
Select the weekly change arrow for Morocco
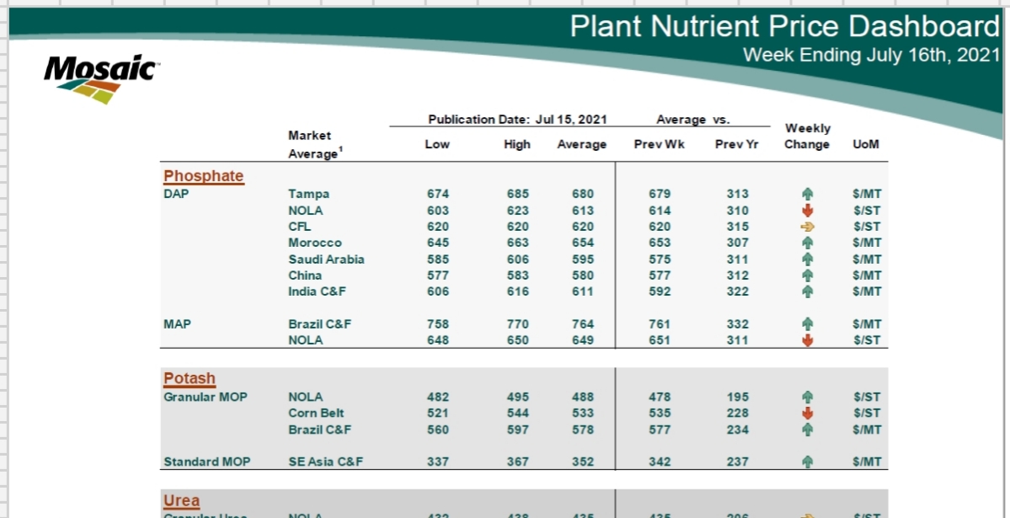[x=807, y=243]
